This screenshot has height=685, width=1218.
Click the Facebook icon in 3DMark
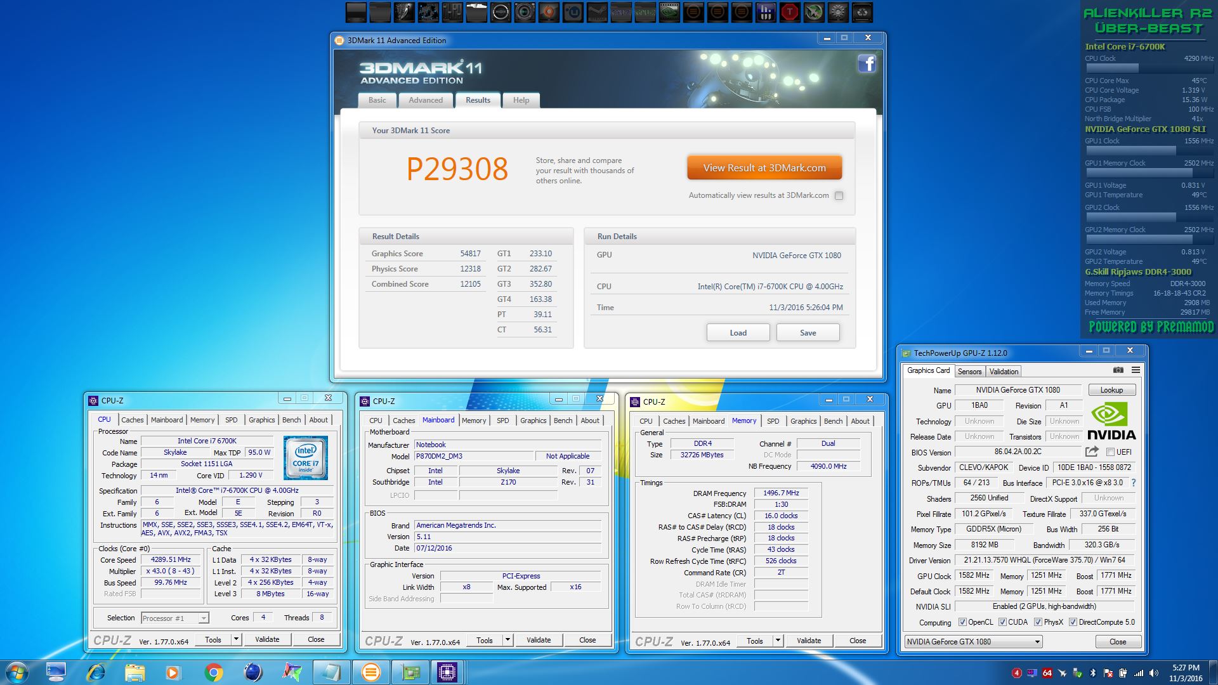pyautogui.click(x=867, y=64)
